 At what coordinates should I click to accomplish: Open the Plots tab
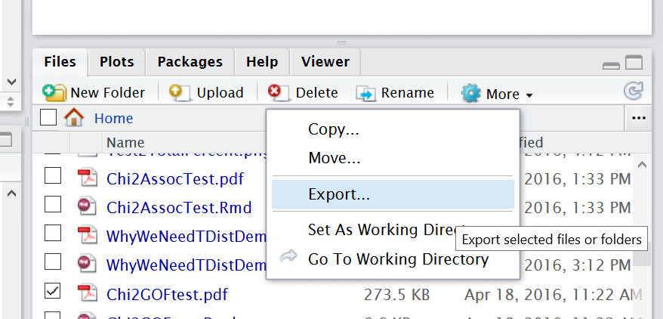[x=117, y=62]
